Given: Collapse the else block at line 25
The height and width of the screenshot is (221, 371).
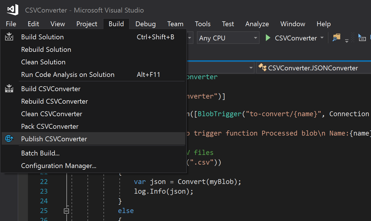Looking at the screenshot, I should (x=66, y=211).
